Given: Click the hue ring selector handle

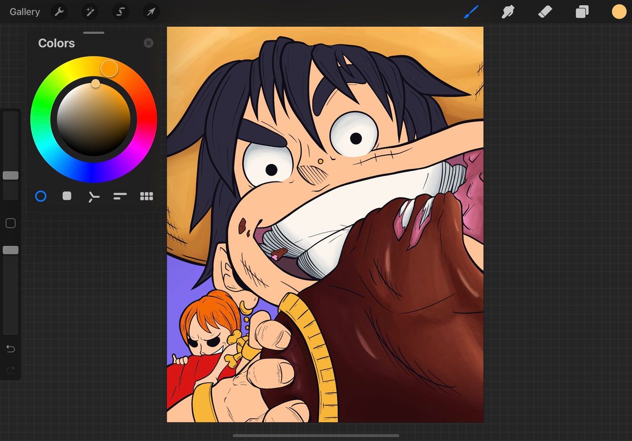Looking at the screenshot, I should [109, 68].
